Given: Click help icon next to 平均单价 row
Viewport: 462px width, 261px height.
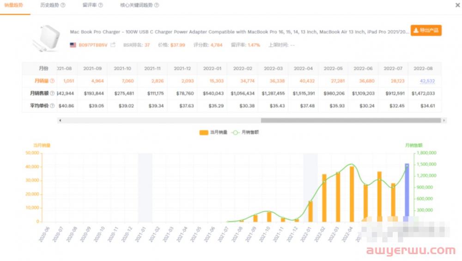Looking at the screenshot, I should pyautogui.click(x=52, y=106).
